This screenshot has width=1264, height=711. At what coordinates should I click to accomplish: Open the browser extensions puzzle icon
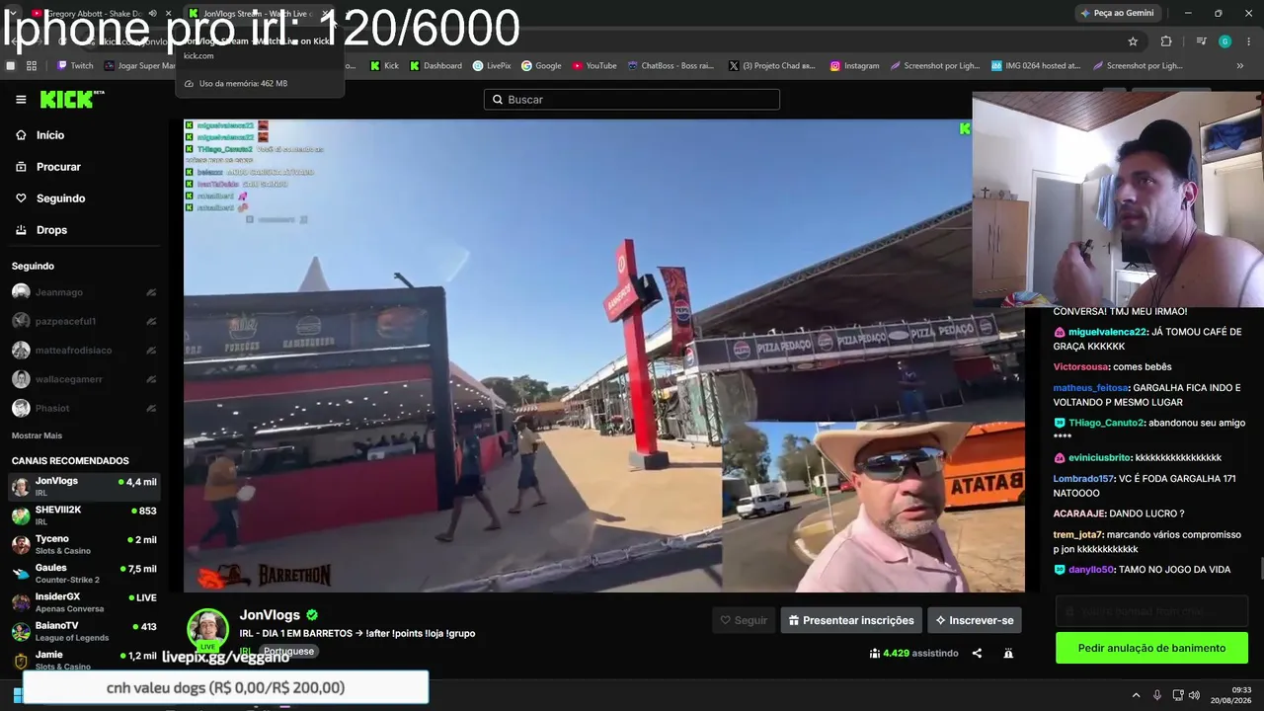(1166, 41)
